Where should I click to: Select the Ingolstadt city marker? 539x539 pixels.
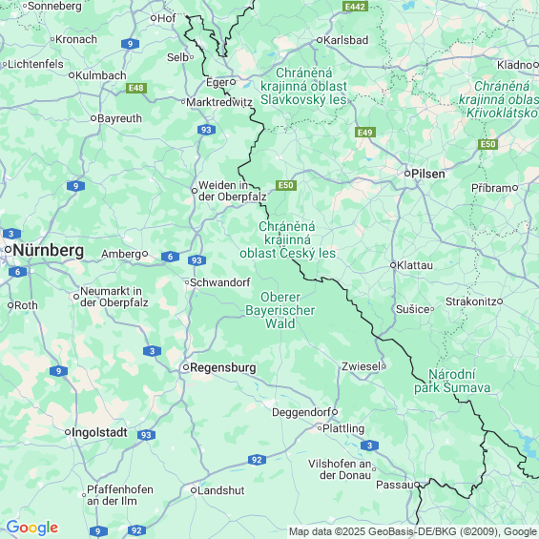pyautogui.click(x=68, y=432)
